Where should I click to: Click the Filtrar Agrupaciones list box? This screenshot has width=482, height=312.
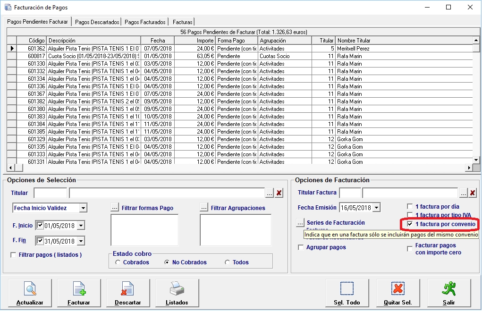(236, 230)
